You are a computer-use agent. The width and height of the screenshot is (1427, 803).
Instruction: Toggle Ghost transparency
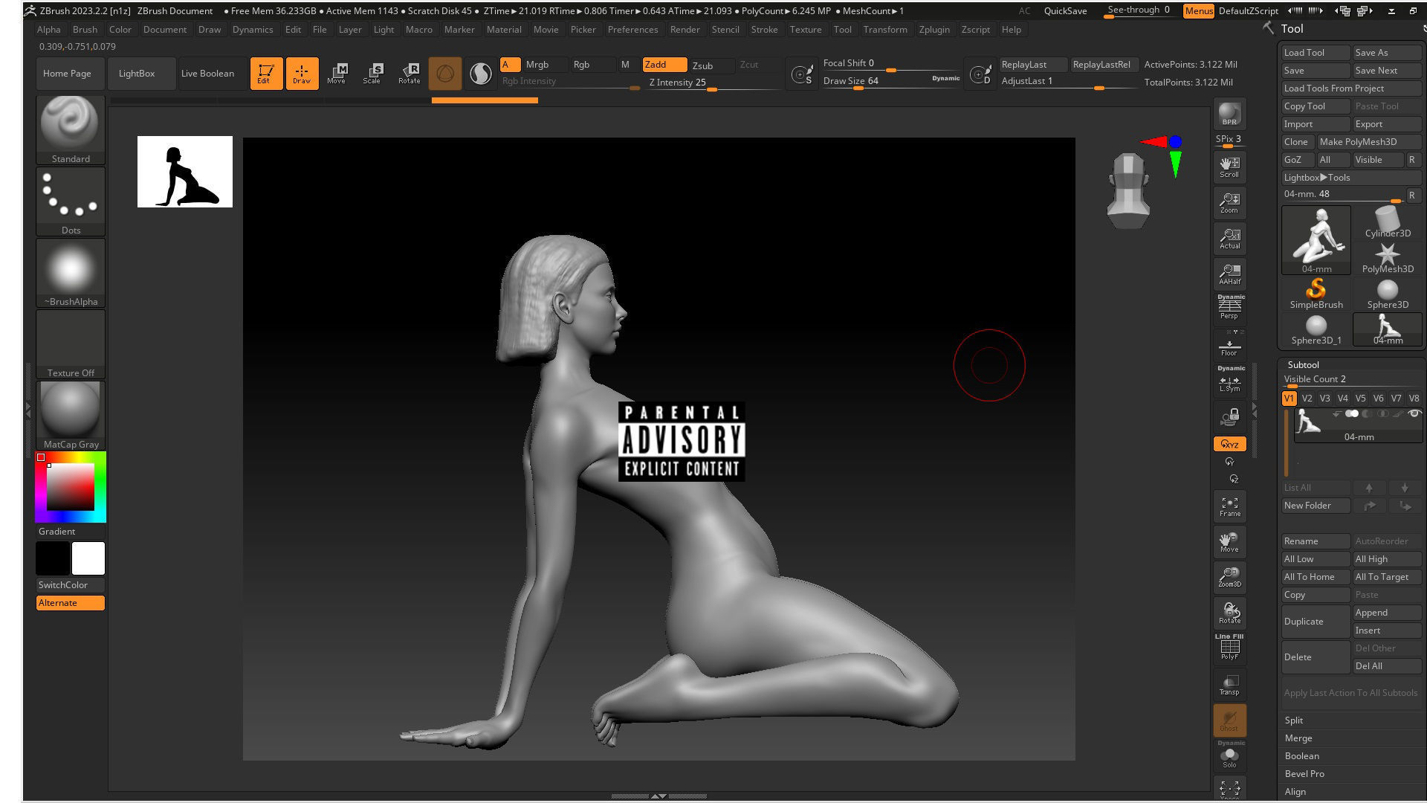(1229, 720)
